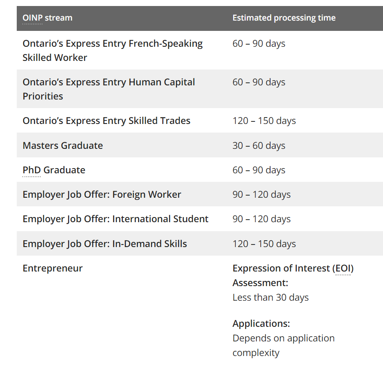Click the underlined EOI abbreviation
383x368 pixels.
pyautogui.click(x=343, y=268)
